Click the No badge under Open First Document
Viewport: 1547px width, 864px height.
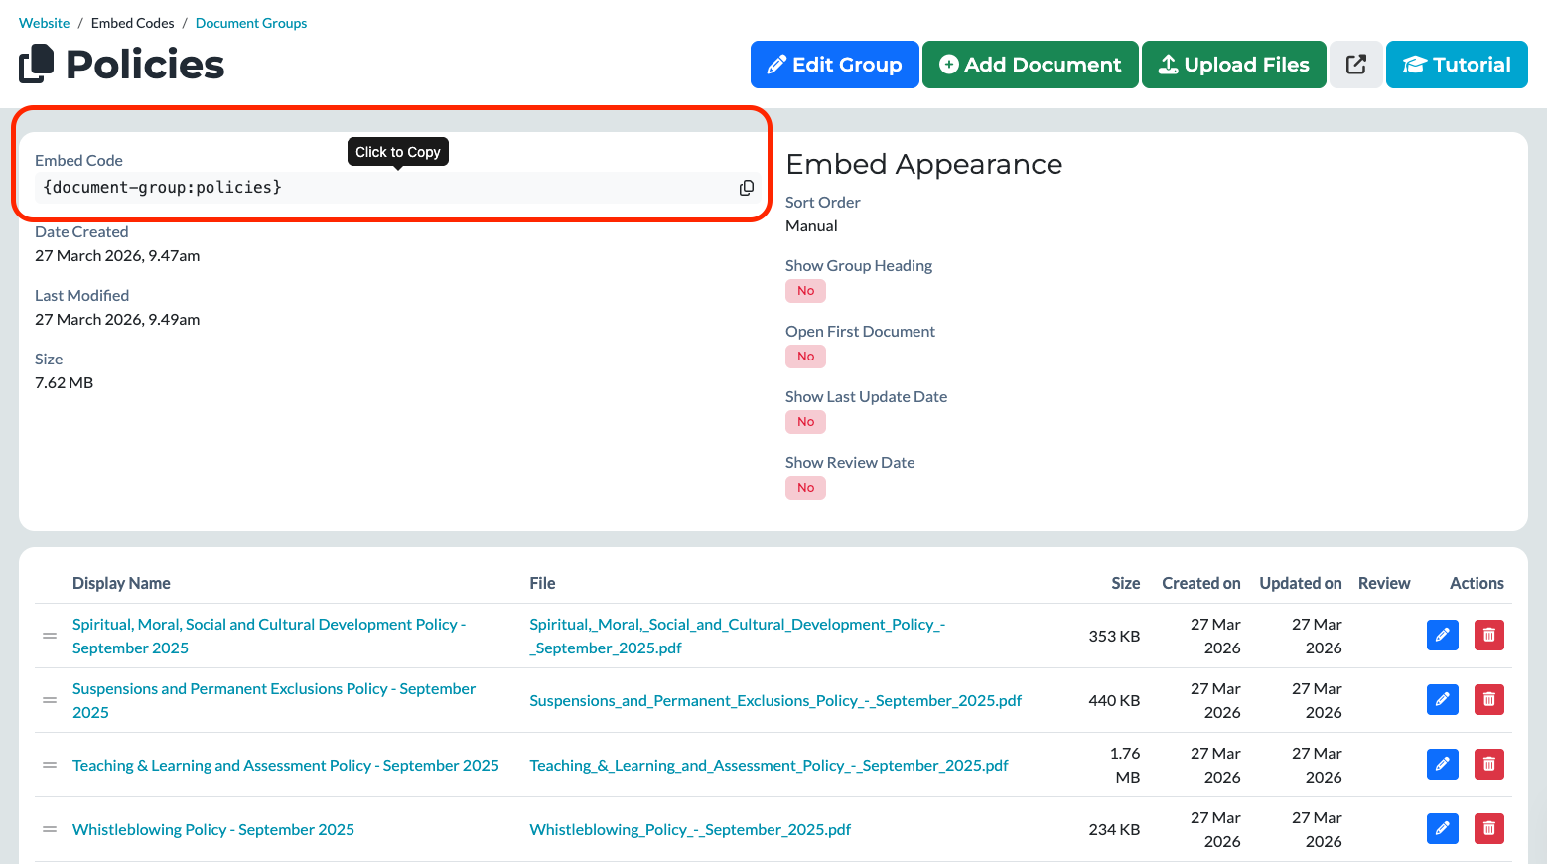805,357
